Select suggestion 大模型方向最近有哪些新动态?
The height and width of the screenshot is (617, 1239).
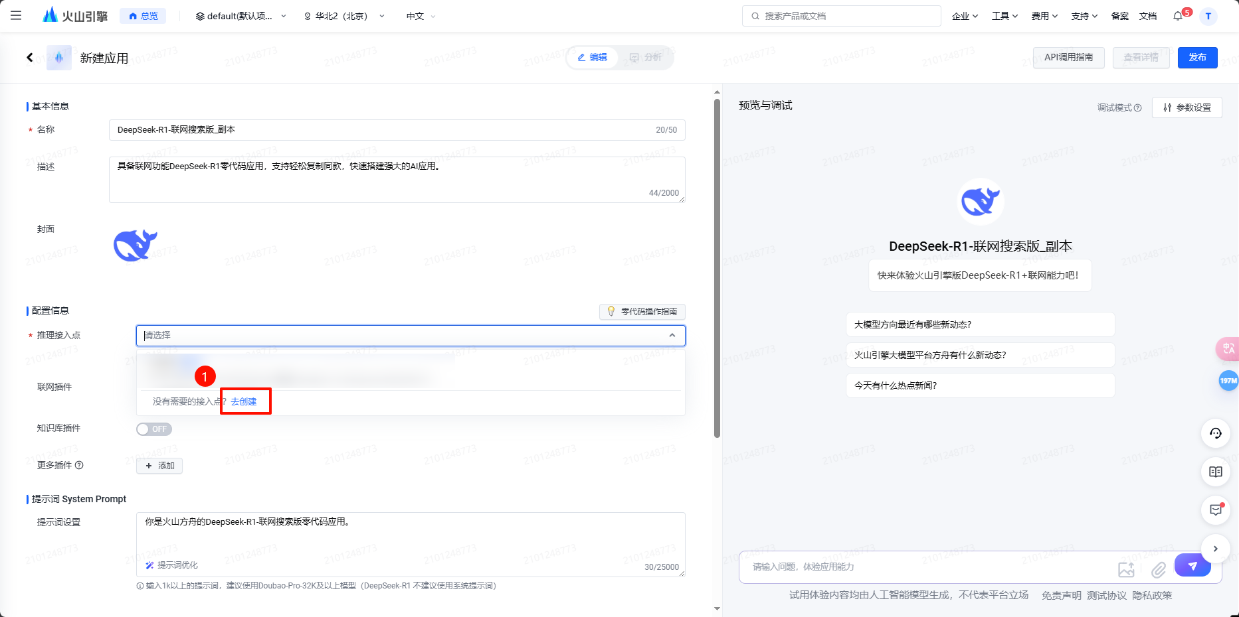(x=980, y=324)
